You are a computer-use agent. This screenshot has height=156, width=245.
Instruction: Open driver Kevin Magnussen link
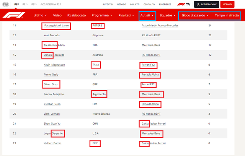tap(54, 65)
